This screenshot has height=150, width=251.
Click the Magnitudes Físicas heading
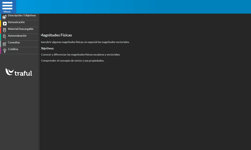coord(56,35)
